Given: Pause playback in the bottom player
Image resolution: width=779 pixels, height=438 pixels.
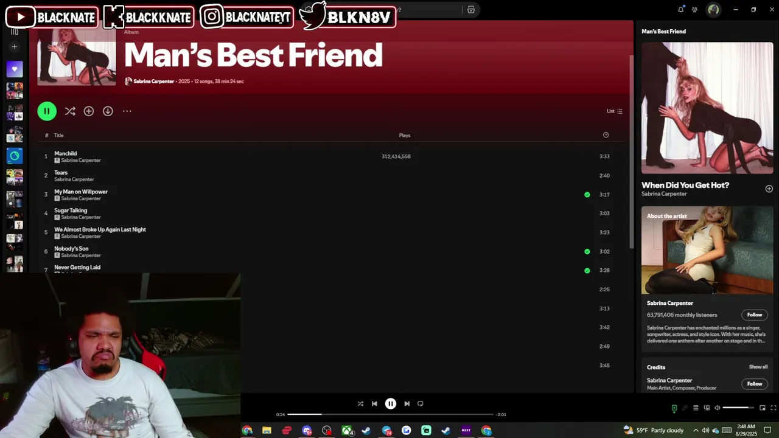Looking at the screenshot, I should coord(391,403).
